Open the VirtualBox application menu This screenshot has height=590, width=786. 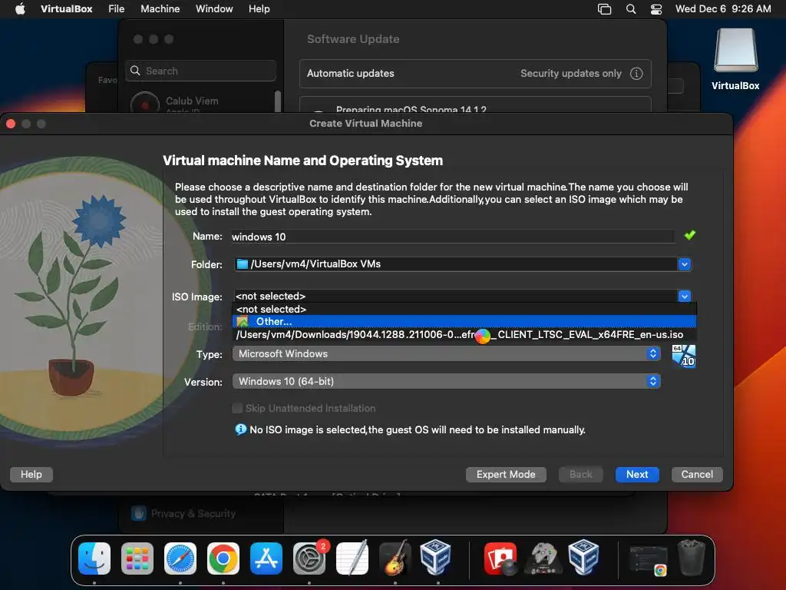point(66,8)
